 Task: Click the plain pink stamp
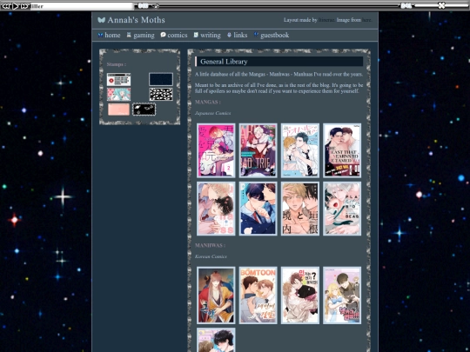pyautogui.click(x=118, y=110)
